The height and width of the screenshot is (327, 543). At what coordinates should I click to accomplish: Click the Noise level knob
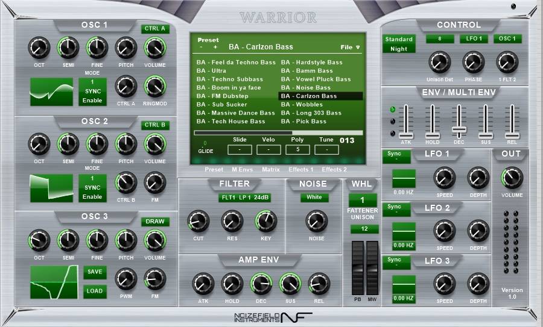pyautogui.click(x=314, y=221)
